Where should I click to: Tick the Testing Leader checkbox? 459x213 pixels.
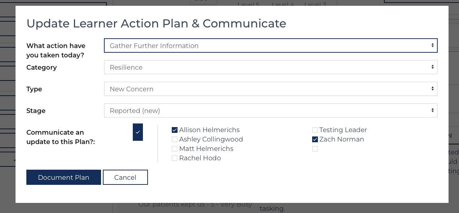[x=315, y=130]
